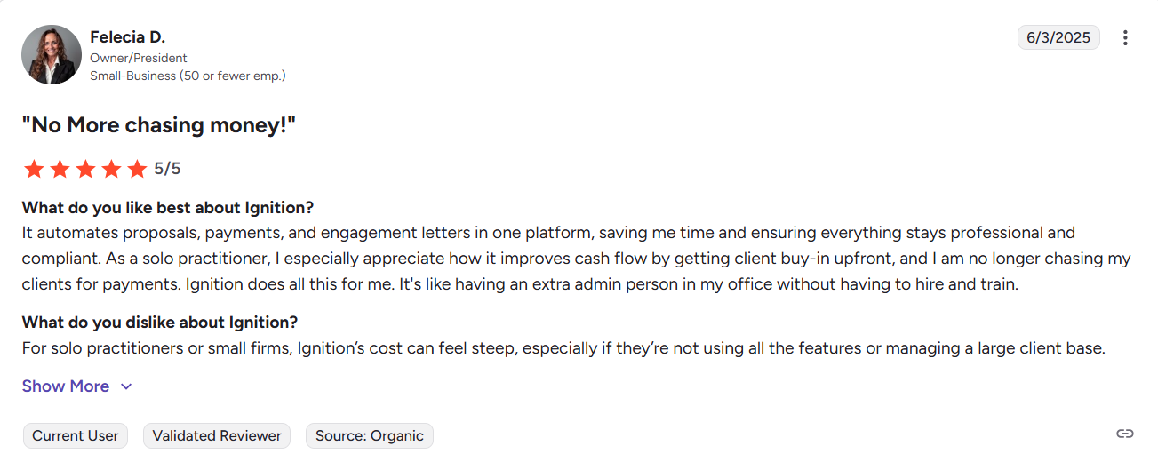The width and height of the screenshot is (1158, 470).
Task: Click the Owner/President job title text
Action: (x=139, y=59)
